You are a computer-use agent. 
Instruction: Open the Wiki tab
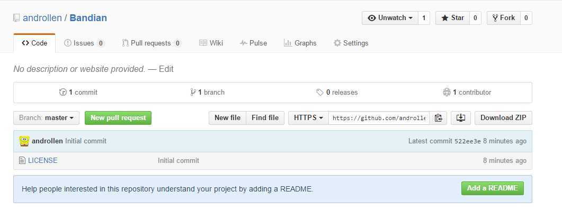[211, 43]
